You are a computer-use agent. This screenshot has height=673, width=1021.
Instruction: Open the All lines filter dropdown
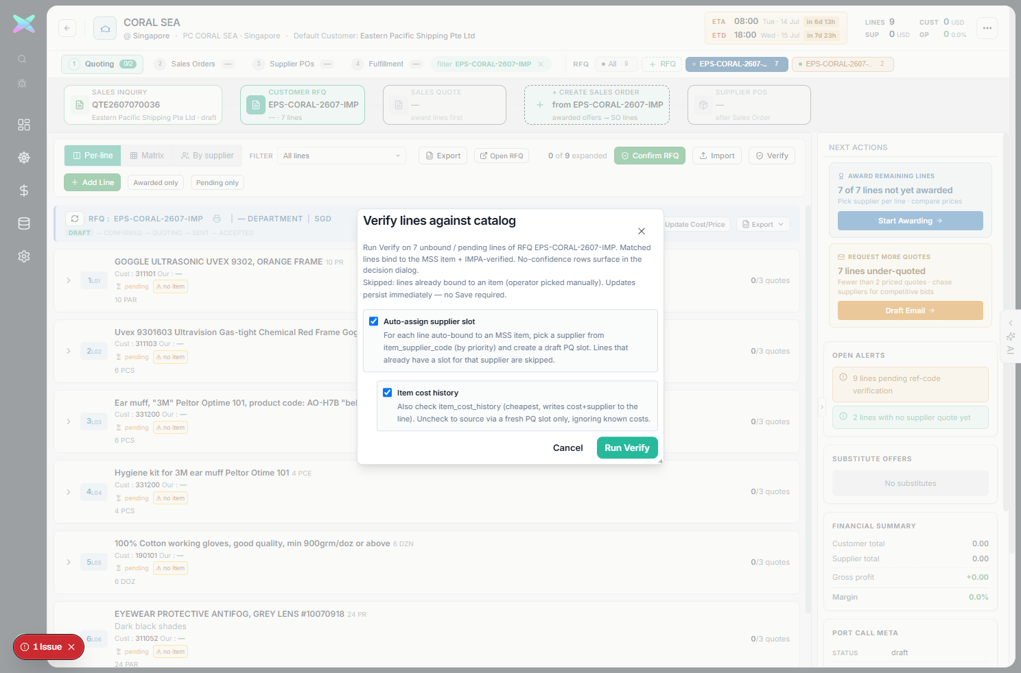point(342,156)
